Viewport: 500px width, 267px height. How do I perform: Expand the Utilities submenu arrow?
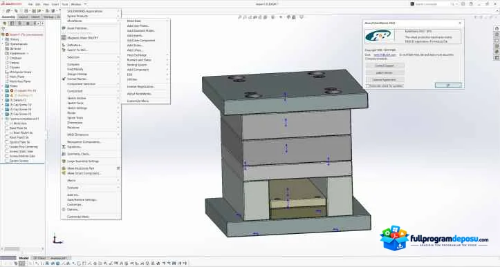167,79
